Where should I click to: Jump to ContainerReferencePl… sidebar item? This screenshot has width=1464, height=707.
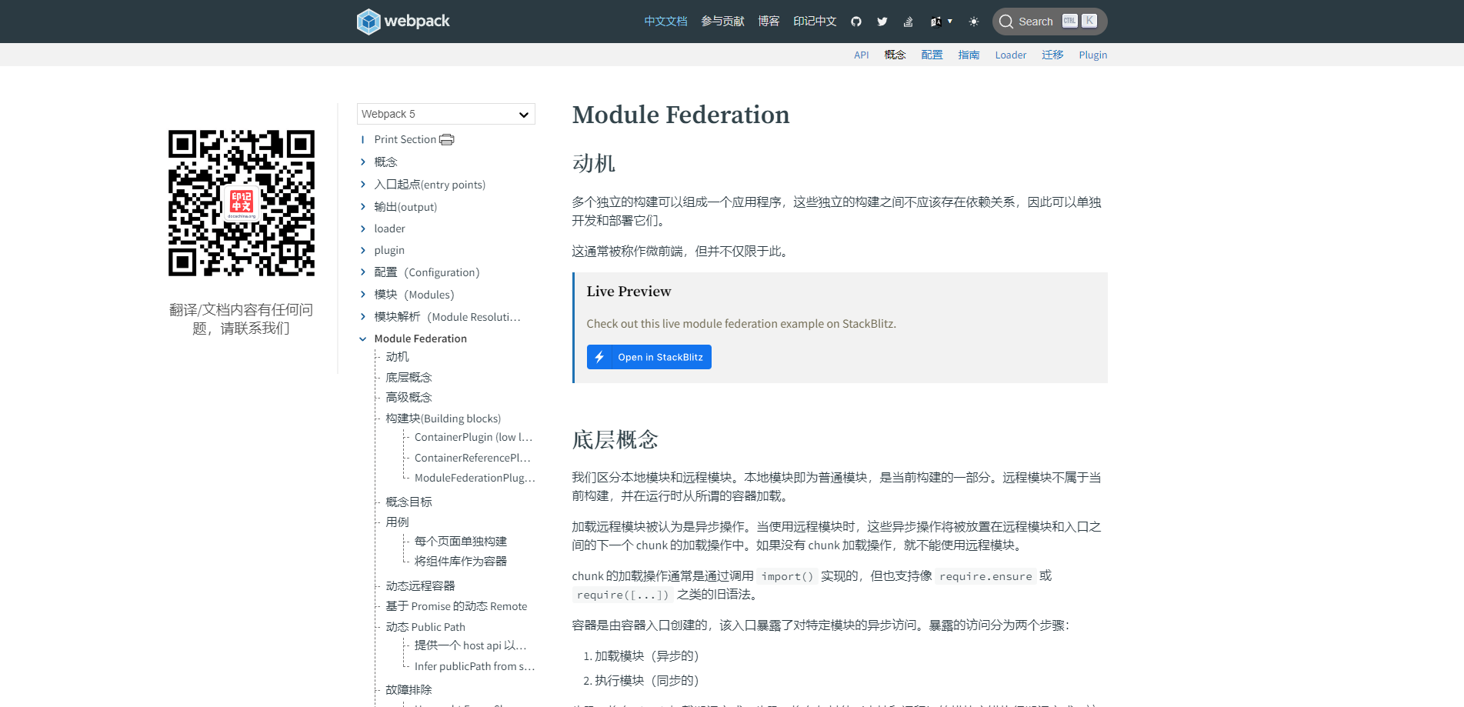[472, 458]
